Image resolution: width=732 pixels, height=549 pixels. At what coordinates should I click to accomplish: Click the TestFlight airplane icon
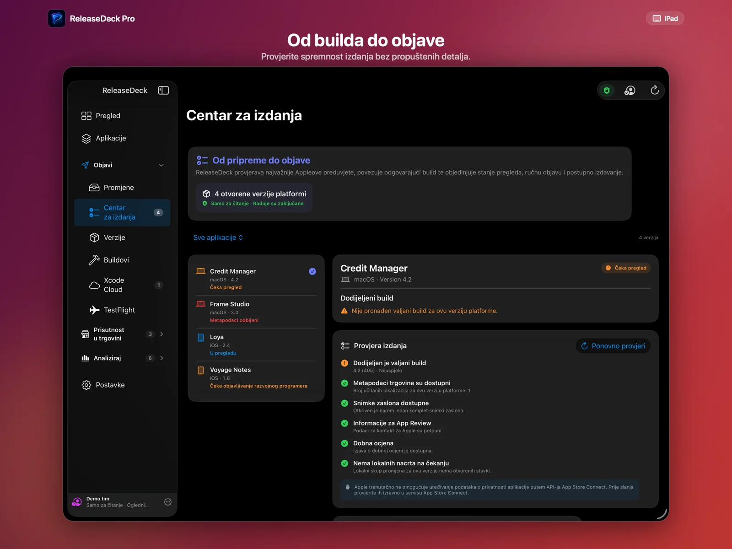tap(94, 310)
